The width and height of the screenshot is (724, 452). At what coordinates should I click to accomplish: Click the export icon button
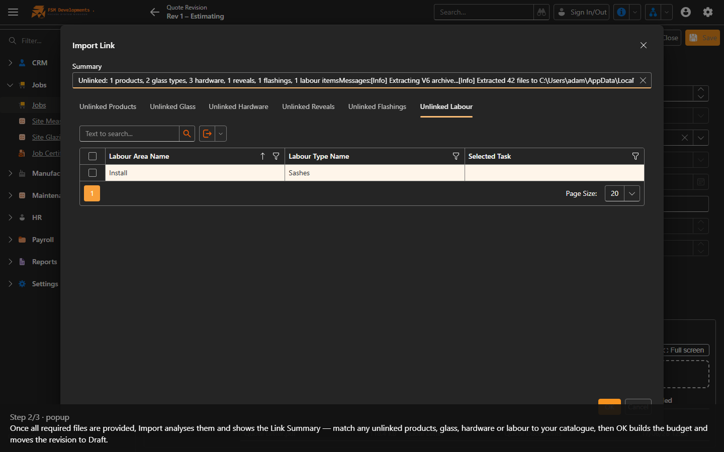pyautogui.click(x=207, y=134)
